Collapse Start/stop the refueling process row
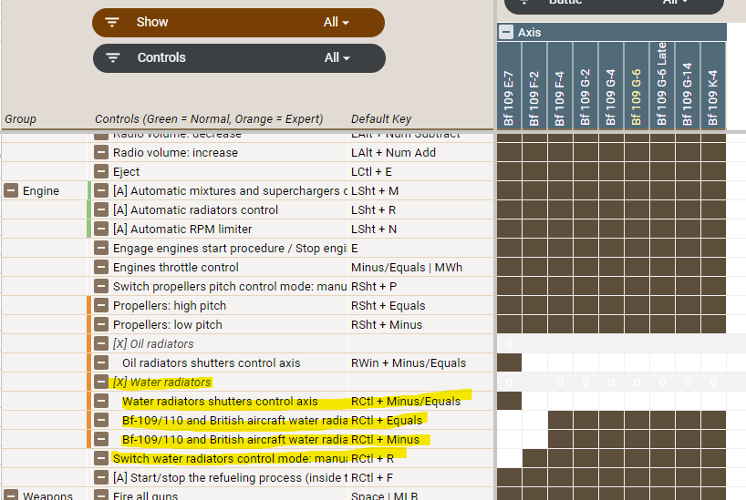 point(101,477)
